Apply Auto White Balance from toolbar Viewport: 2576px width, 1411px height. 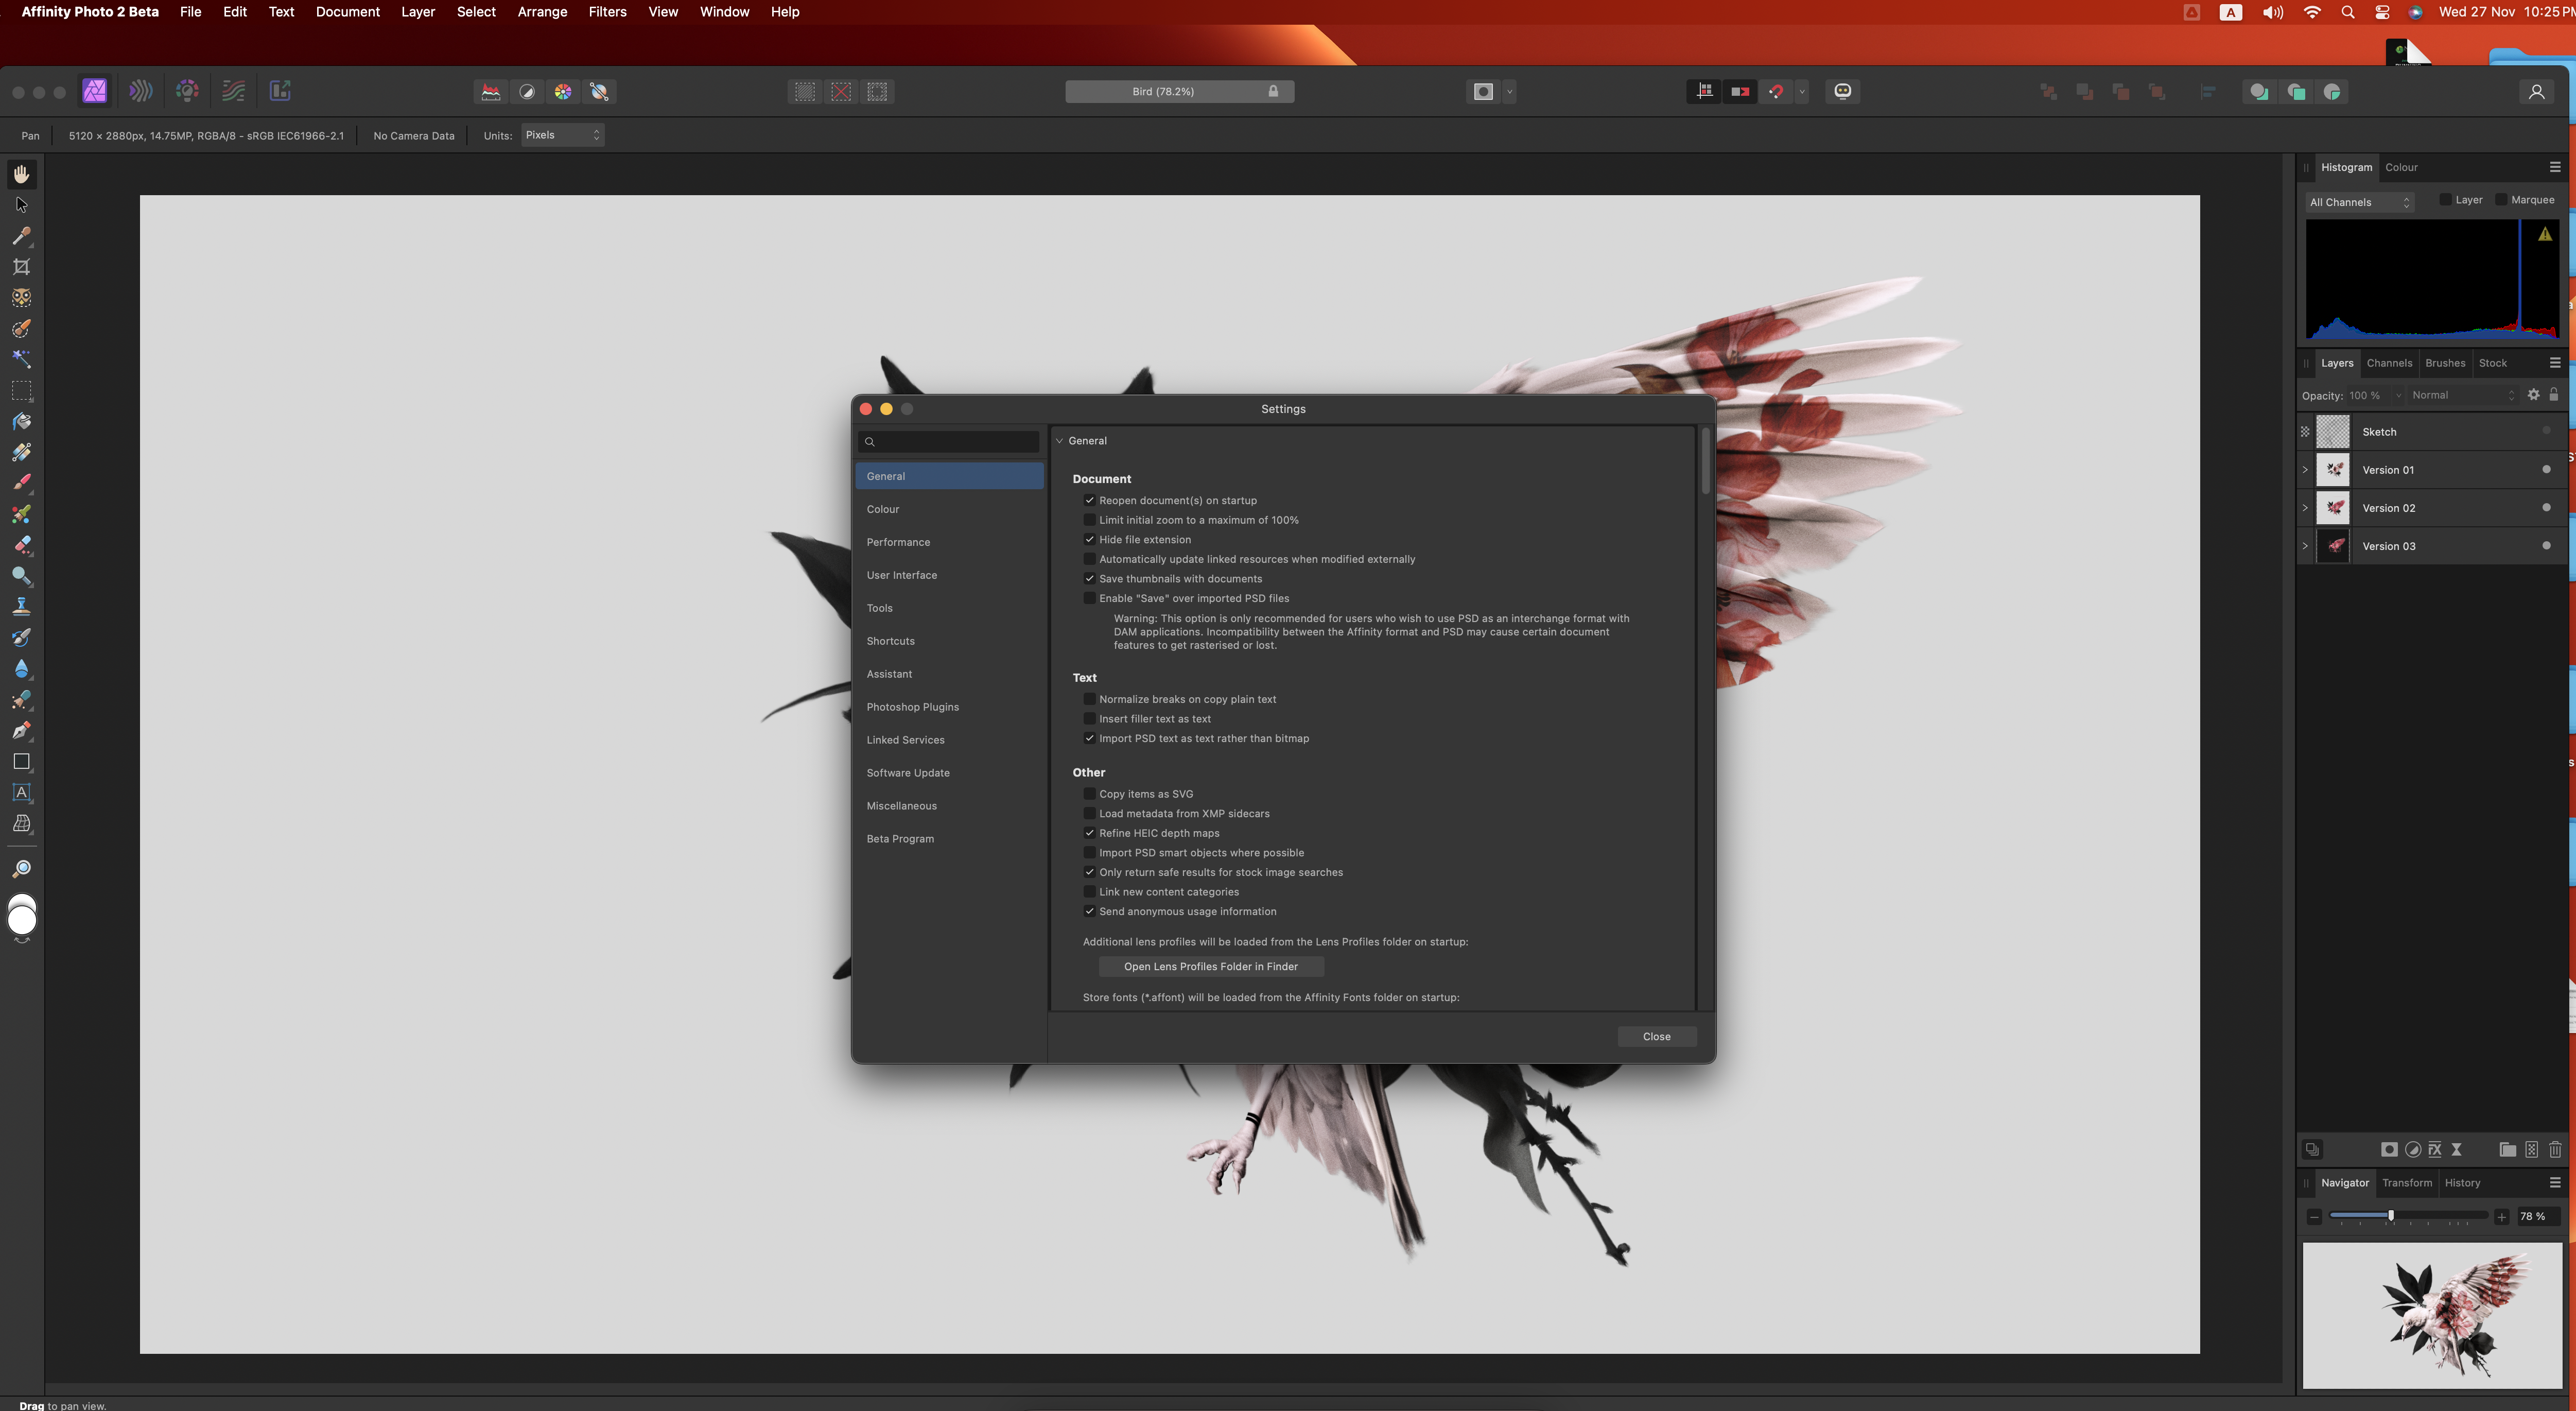(x=599, y=92)
